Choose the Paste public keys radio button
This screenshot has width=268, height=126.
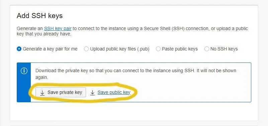point(158,49)
